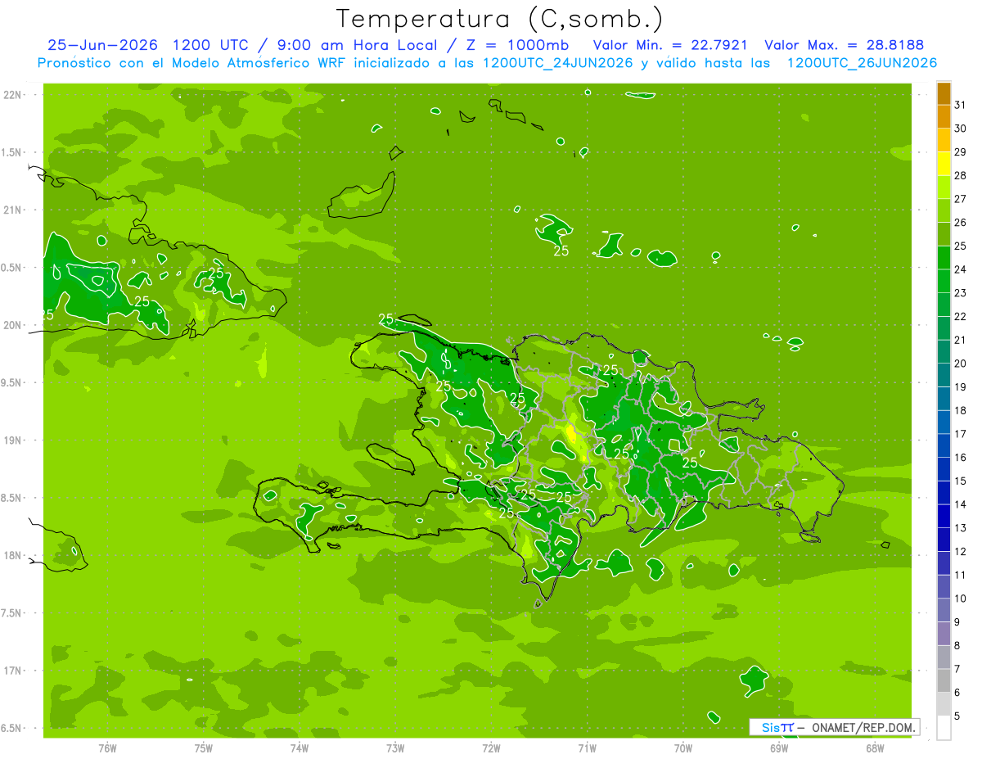Click the '27' value on the color scale
982x759 pixels.
click(x=960, y=199)
